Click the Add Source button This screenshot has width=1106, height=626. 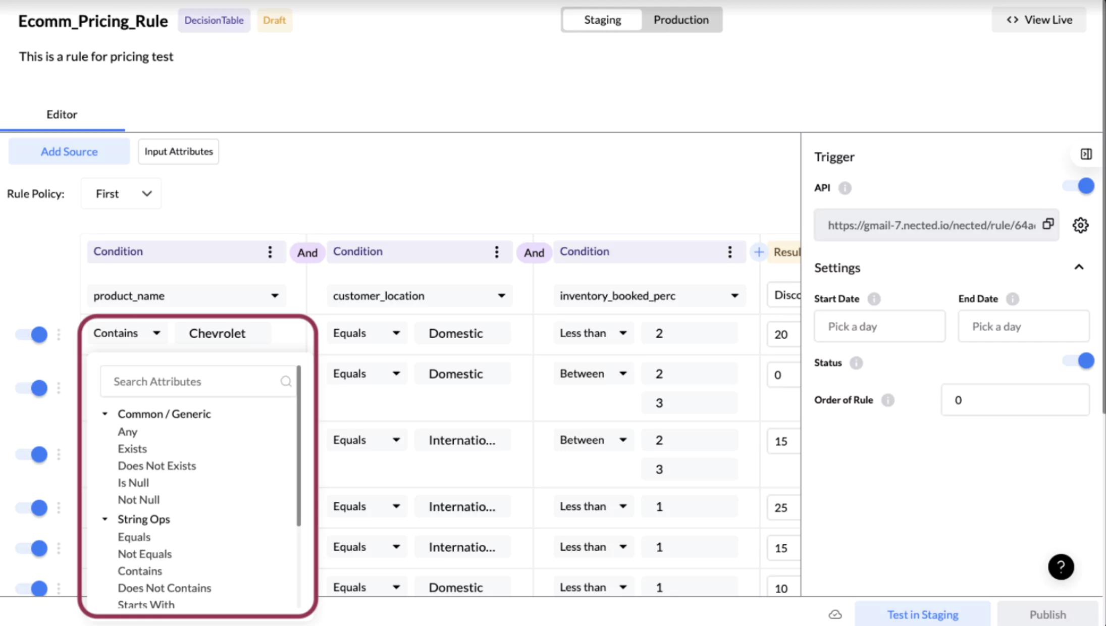(69, 151)
